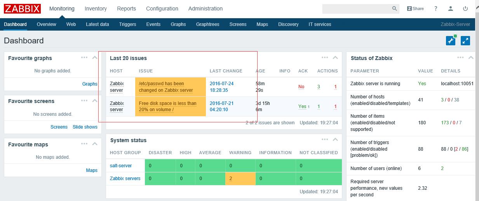
Task: Open System status widget options dots
Action: coord(325,139)
